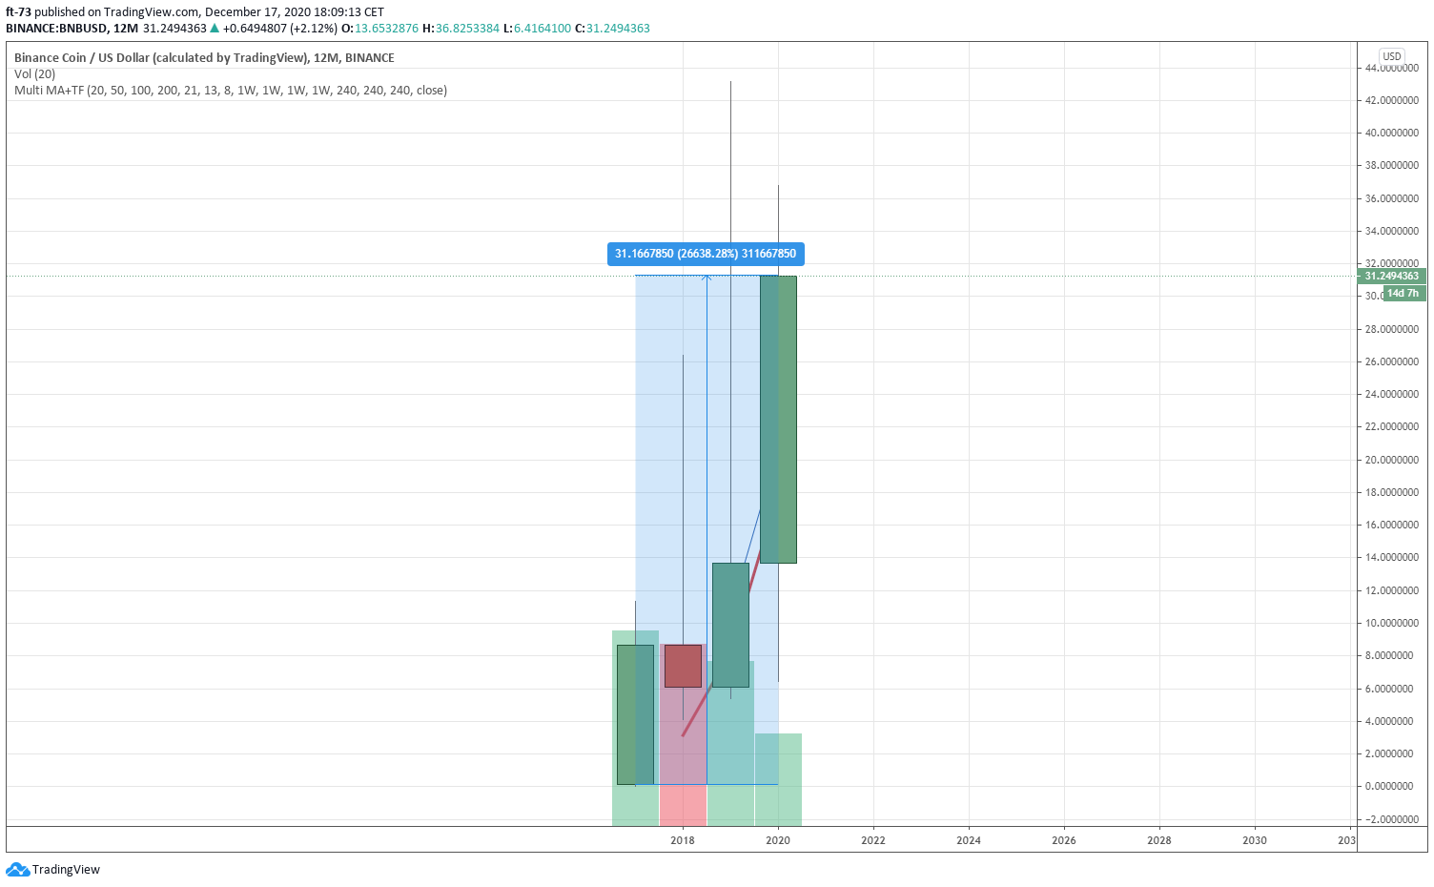The height and width of the screenshot is (887, 1434).
Task: Click the close value 31.2494363 in header
Action: click(618, 28)
